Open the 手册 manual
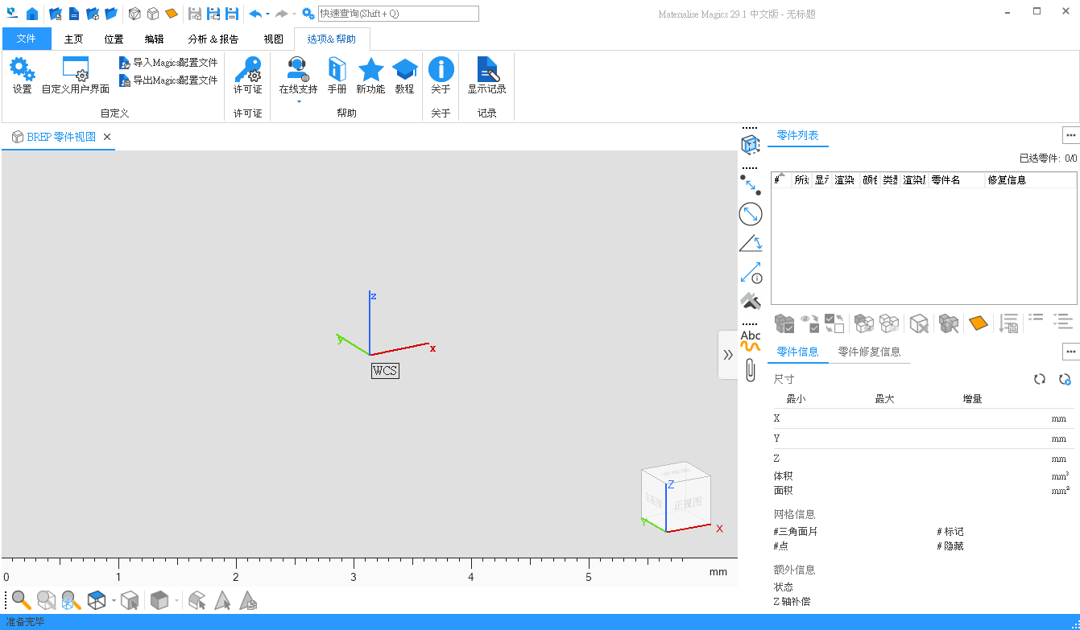This screenshot has width=1080, height=630. [x=337, y=76]
